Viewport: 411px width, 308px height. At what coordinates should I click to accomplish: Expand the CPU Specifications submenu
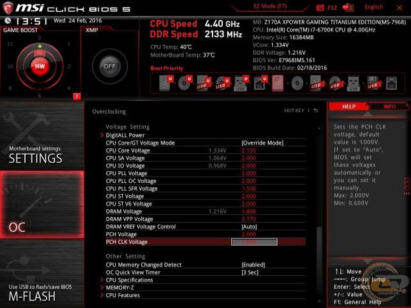[129, 280]
